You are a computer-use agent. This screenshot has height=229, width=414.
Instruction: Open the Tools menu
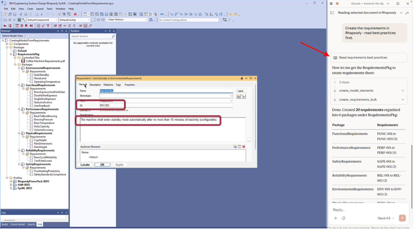tap(49, 9)
